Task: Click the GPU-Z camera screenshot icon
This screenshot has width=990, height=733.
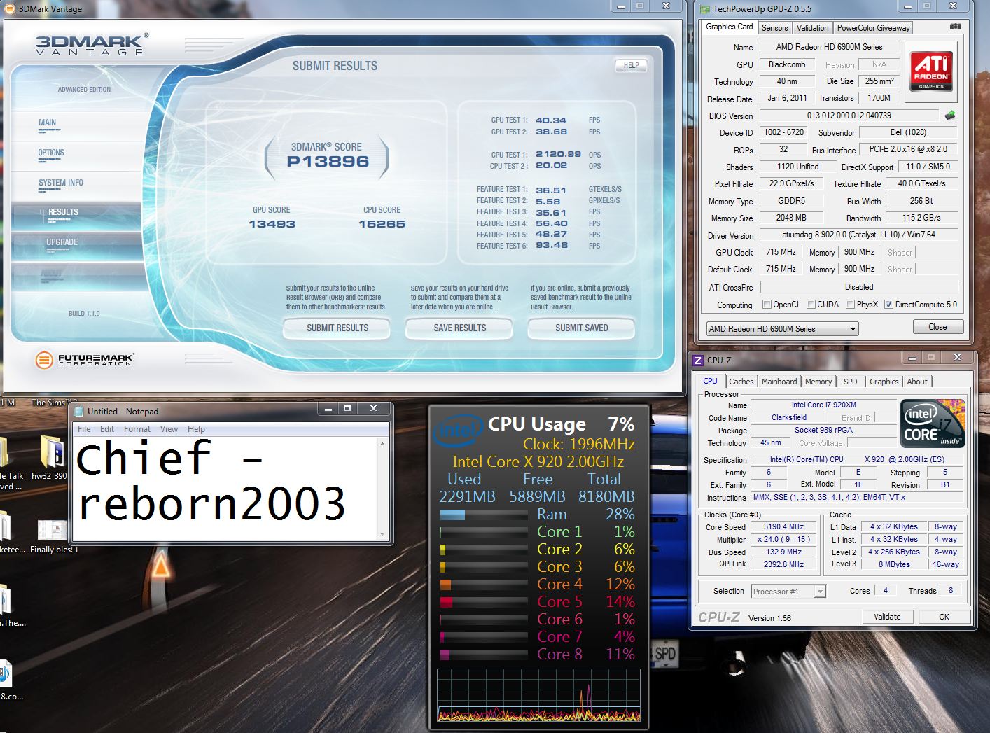Action: [x=956, y=27]
